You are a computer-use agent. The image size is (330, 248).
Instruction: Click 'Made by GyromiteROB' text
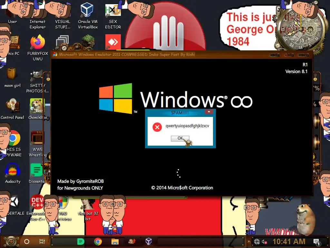[x=80, y=181]
